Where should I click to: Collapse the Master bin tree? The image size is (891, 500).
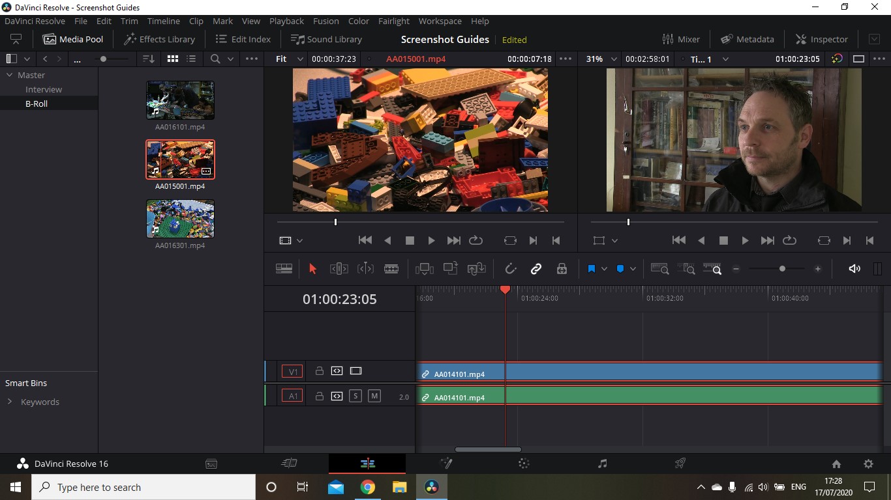[x=10, y=75]
